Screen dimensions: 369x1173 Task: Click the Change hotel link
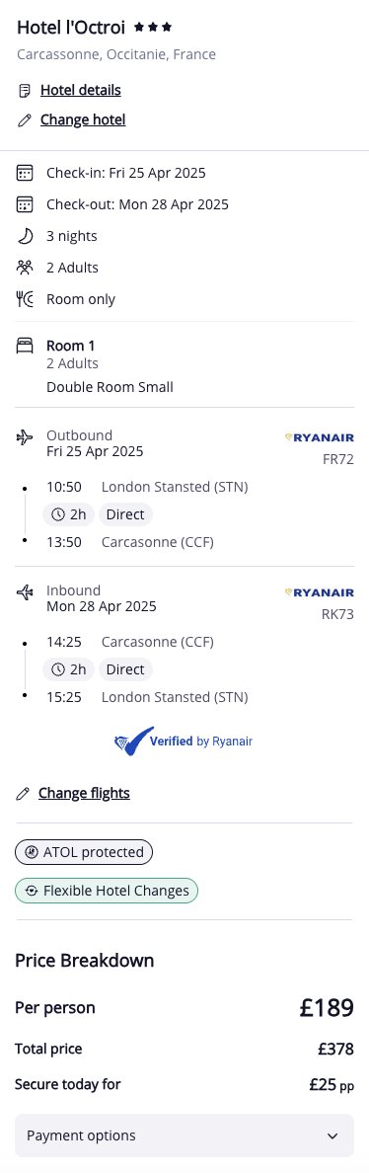83,119
